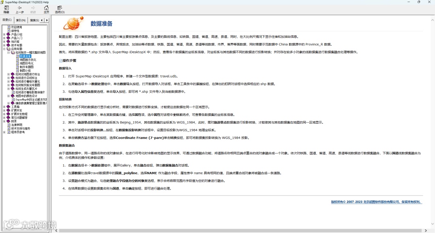
Task: Minimize the Help window
Action: click(408, 2)
